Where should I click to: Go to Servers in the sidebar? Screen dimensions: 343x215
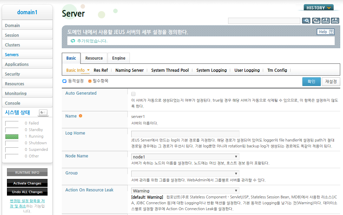27,54
